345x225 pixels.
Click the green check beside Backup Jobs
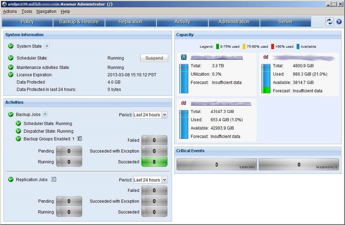(10, 114)
